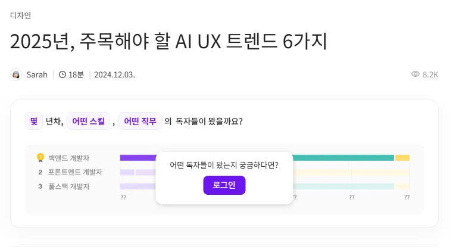The width and height of the screenshot is (459, 249).
Task: Click the eye view-count icon
Action: [416, 74]
